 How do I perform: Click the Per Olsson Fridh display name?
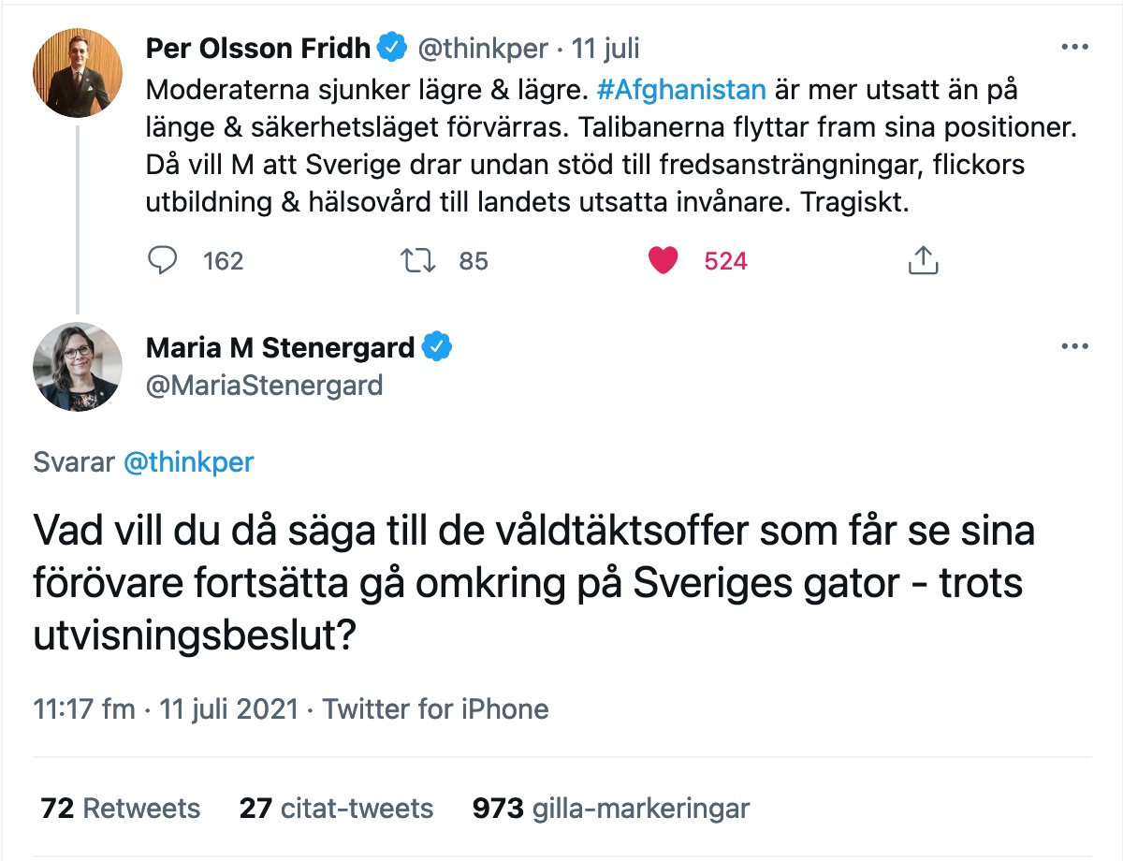(x=259, y=47)
